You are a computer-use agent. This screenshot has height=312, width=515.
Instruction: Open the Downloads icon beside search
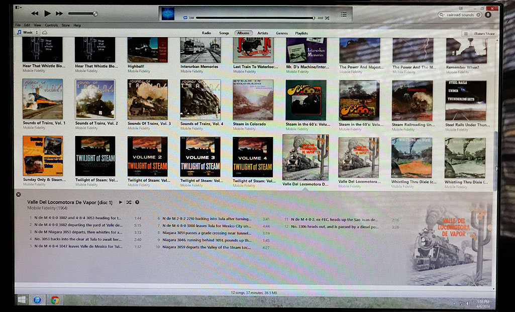pos(488,15)
